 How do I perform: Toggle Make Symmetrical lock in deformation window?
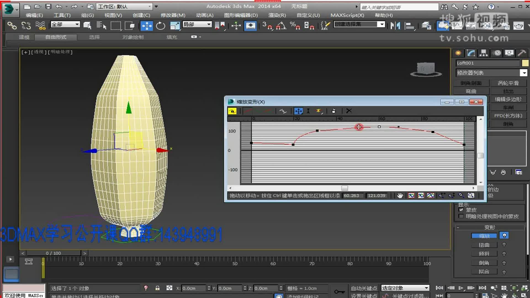pos(232,111)
